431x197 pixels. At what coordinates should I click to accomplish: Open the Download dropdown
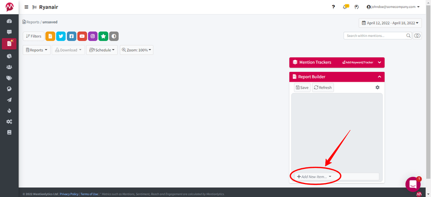tap(68, 50)
